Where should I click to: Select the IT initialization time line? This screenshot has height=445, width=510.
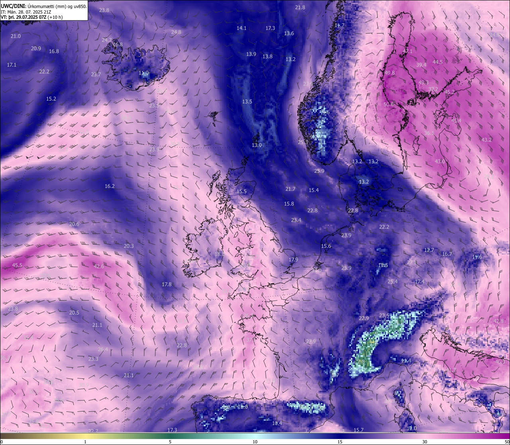[x=26, y=12]
